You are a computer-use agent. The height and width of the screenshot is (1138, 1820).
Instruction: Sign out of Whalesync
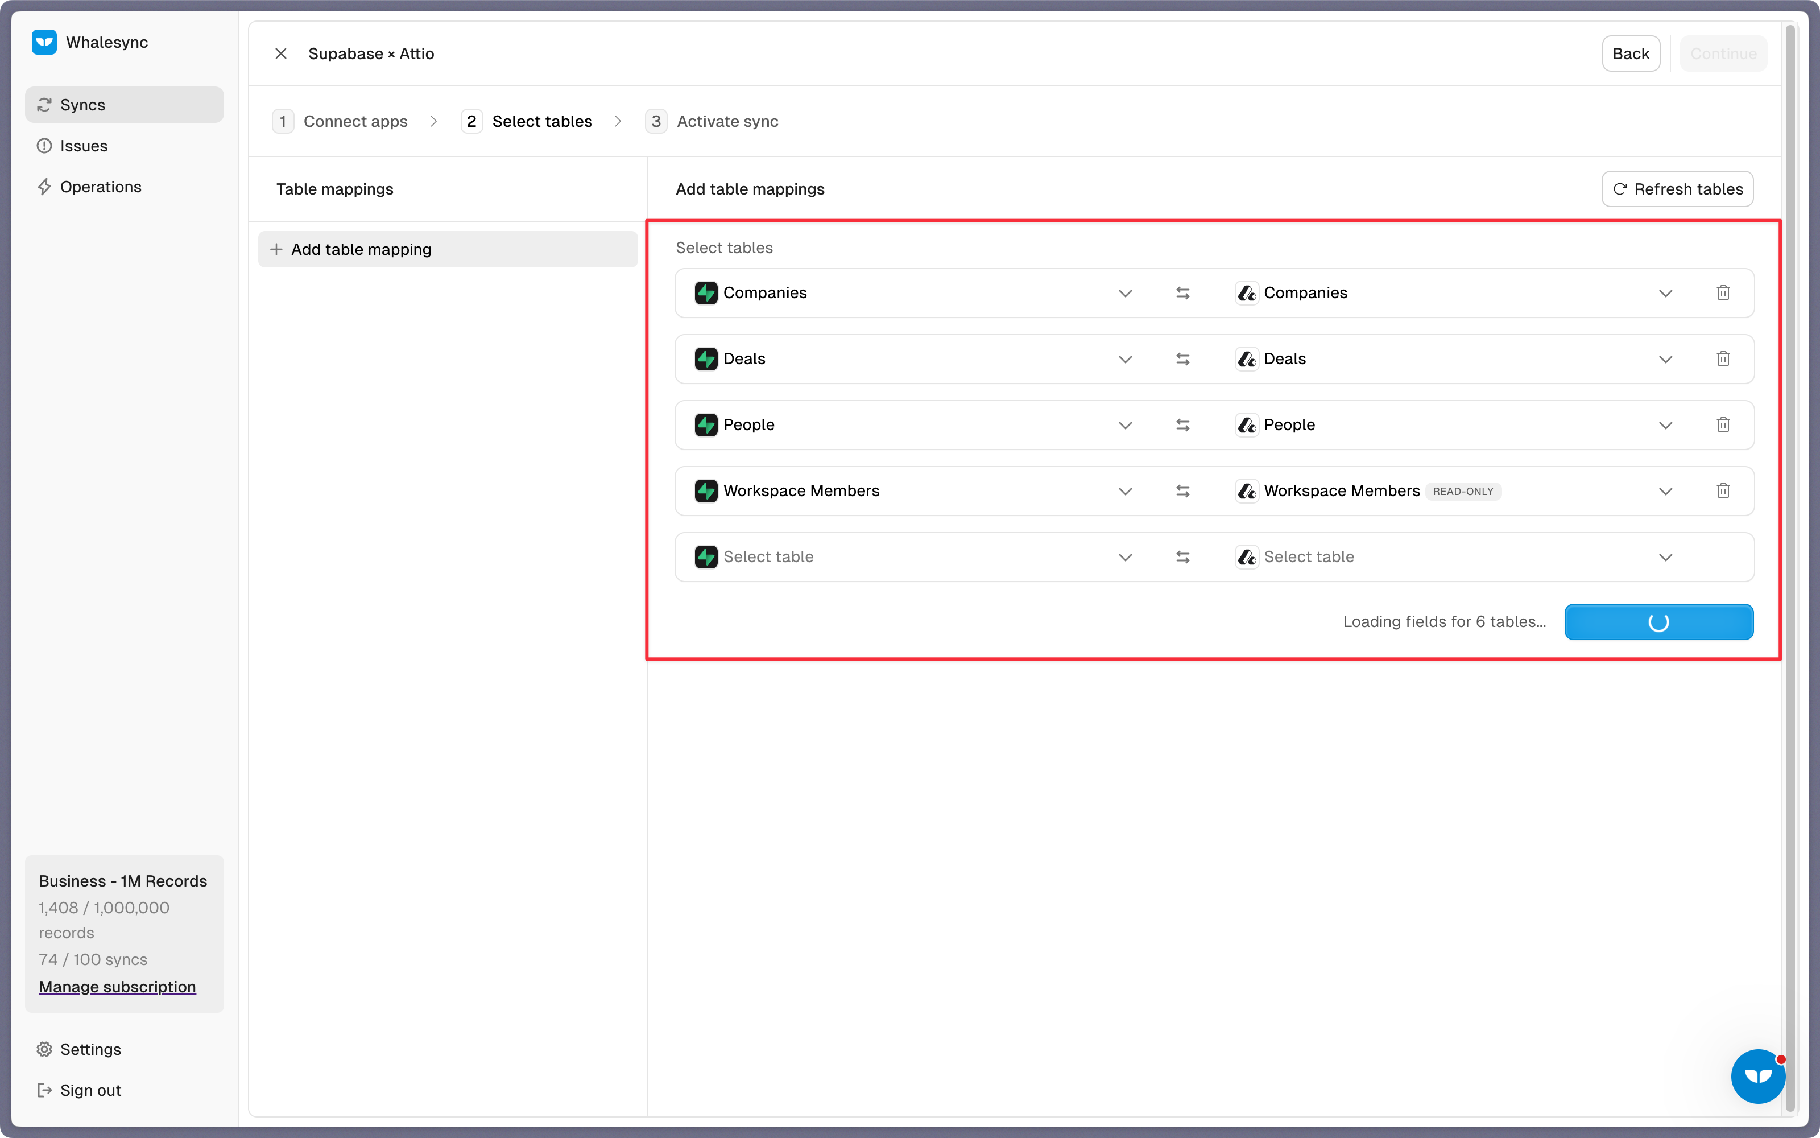[x=124, y=1090]
